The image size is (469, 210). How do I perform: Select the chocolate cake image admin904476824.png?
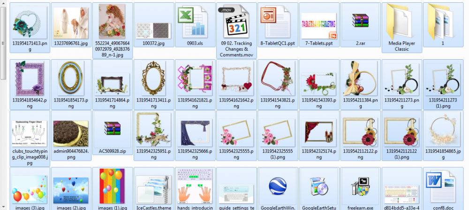click(x=71, y=133)
